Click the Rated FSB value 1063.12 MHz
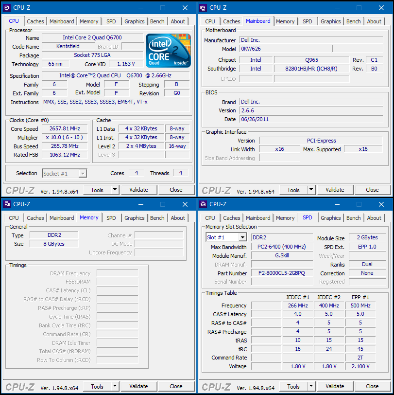This screenshot has height=395, width=394. pyautogui.click(x=65, y=155)
